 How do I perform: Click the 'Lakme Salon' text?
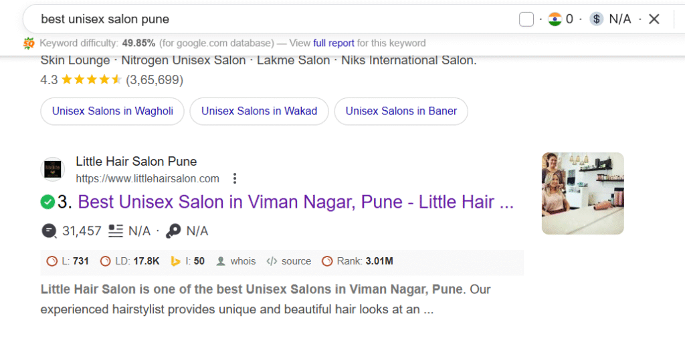coord(293,60)
